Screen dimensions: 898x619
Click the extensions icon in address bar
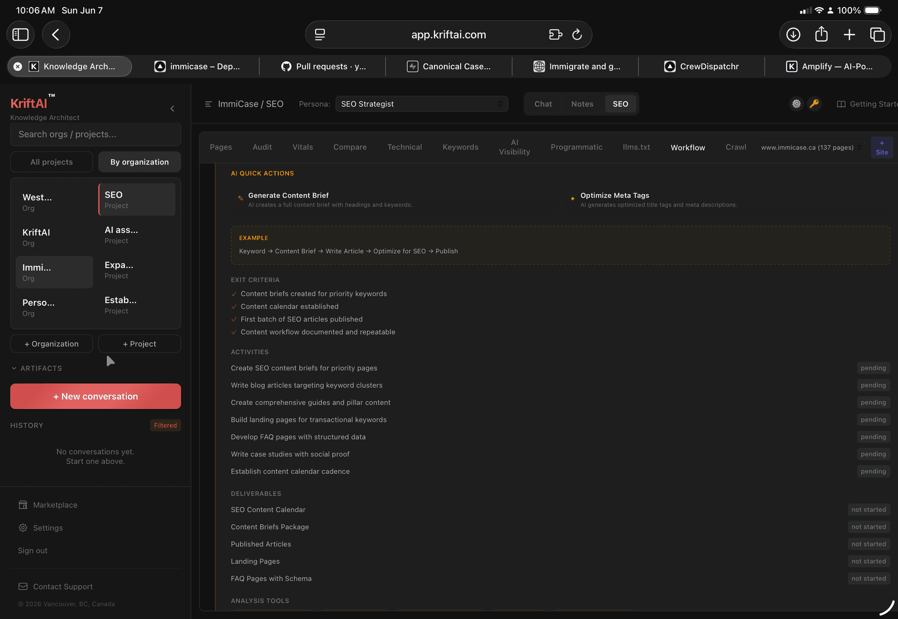[555, 35]
